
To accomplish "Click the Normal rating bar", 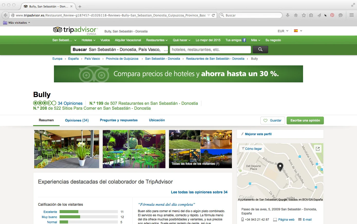I will coord(89,222).
